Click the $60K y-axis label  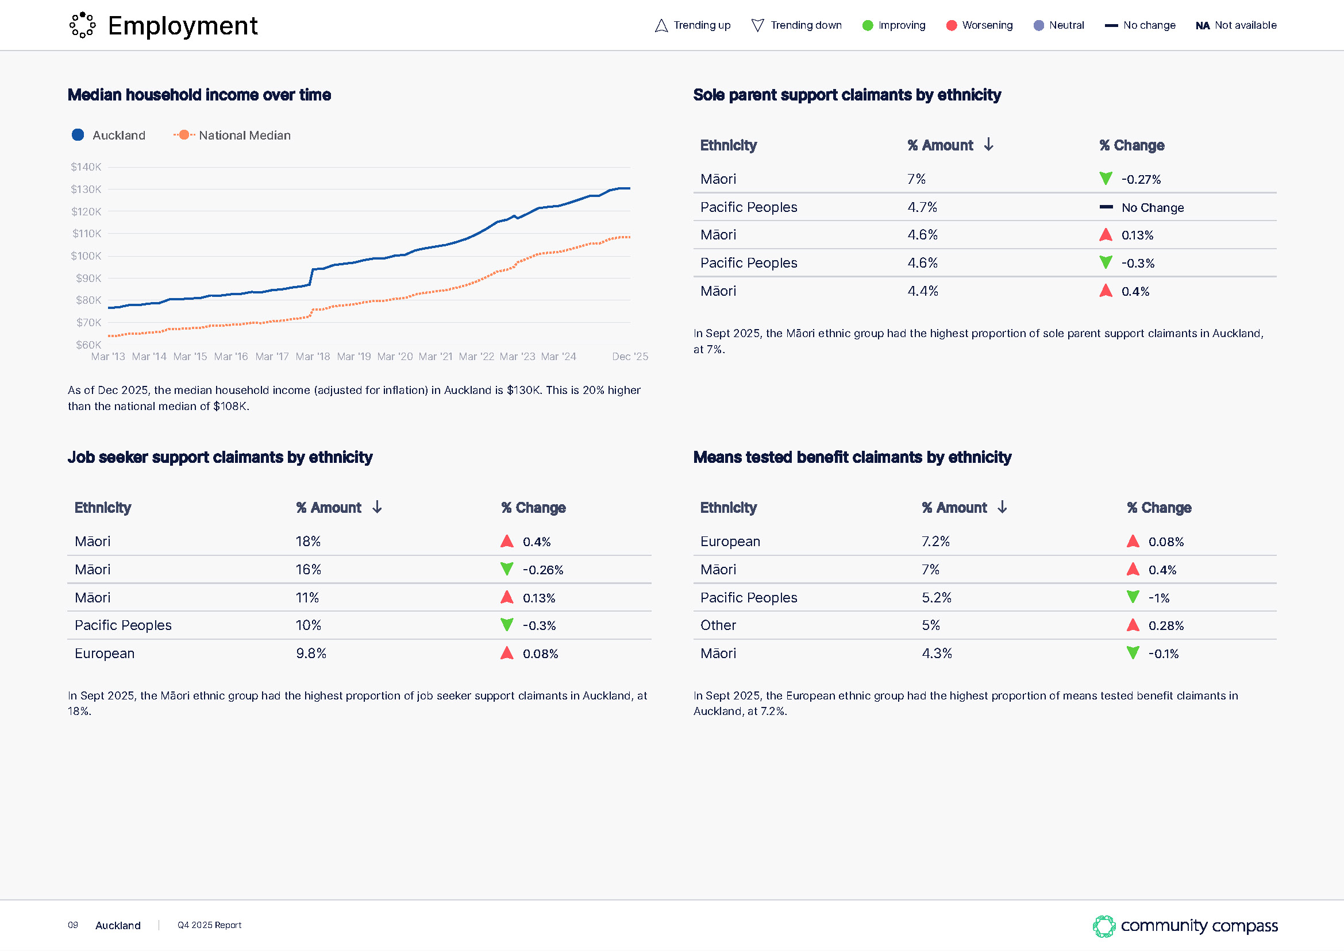point(88,345)
